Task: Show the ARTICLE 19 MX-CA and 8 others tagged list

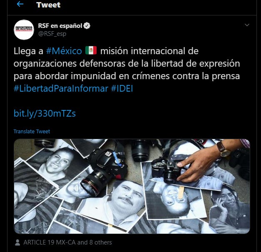Action: point(67,242)
